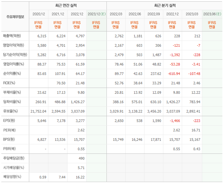The width and height of the screenshot is (224, 183).
Task: Click the PER(배) row label
Action: (9, 130)
